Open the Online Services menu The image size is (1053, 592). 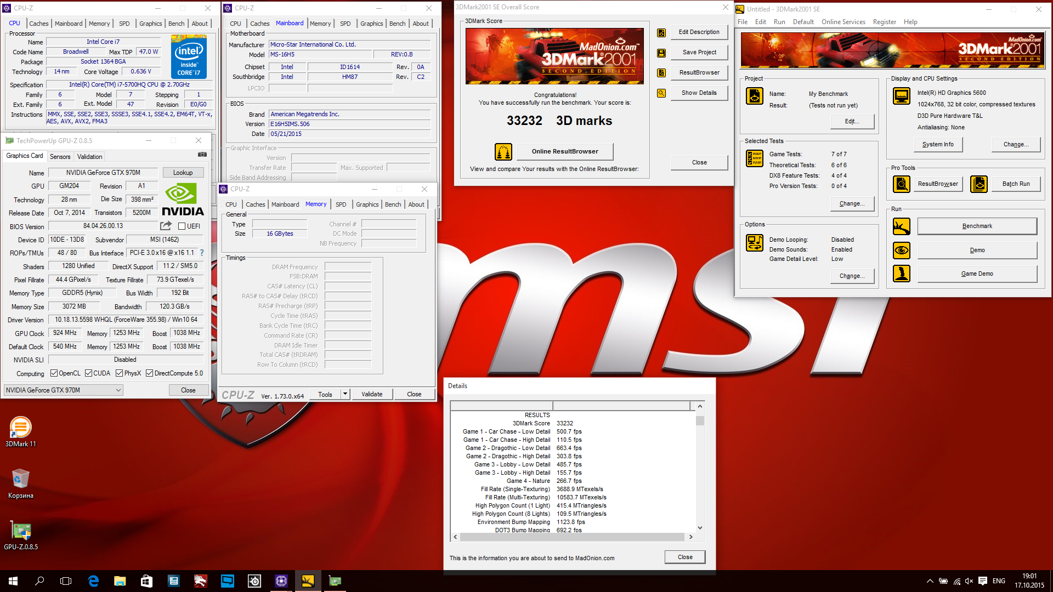843,22
